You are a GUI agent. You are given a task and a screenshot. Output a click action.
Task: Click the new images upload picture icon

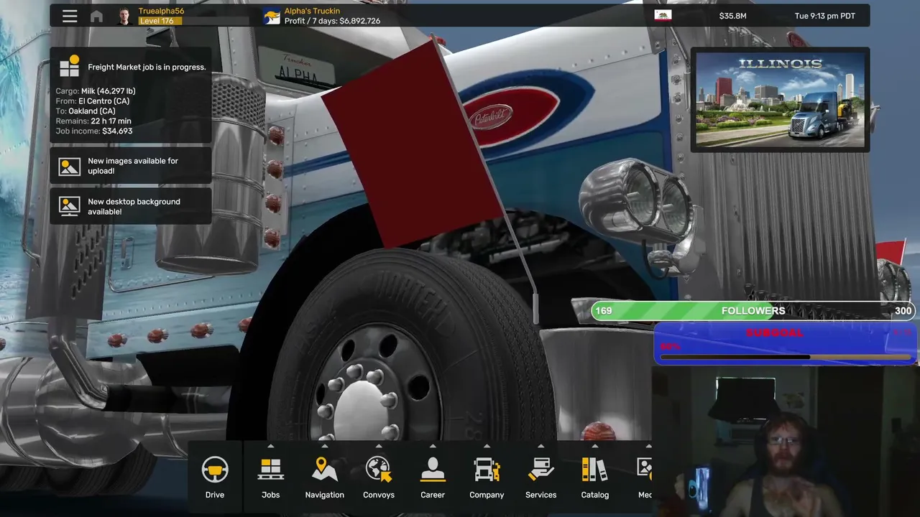pos(70,166)
